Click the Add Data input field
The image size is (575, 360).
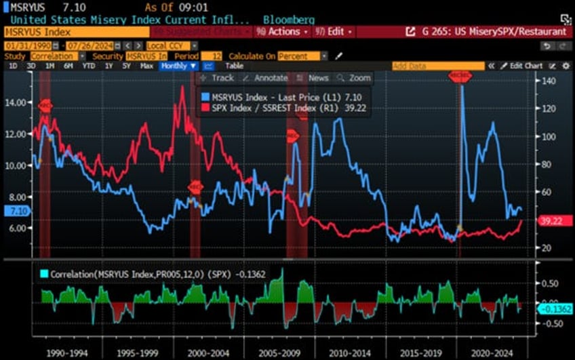click(x=437, y=66)
